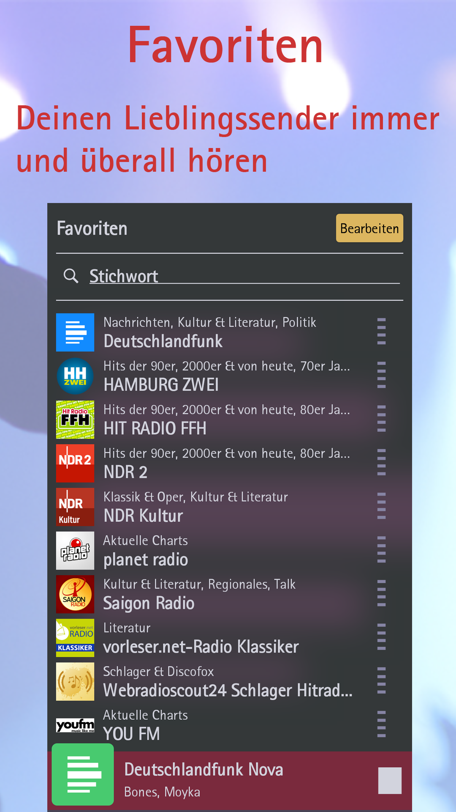The width and height of the screenshot is (456, 812).
Task: Click the Deutschlandfunk station logo
Action: 75,332
